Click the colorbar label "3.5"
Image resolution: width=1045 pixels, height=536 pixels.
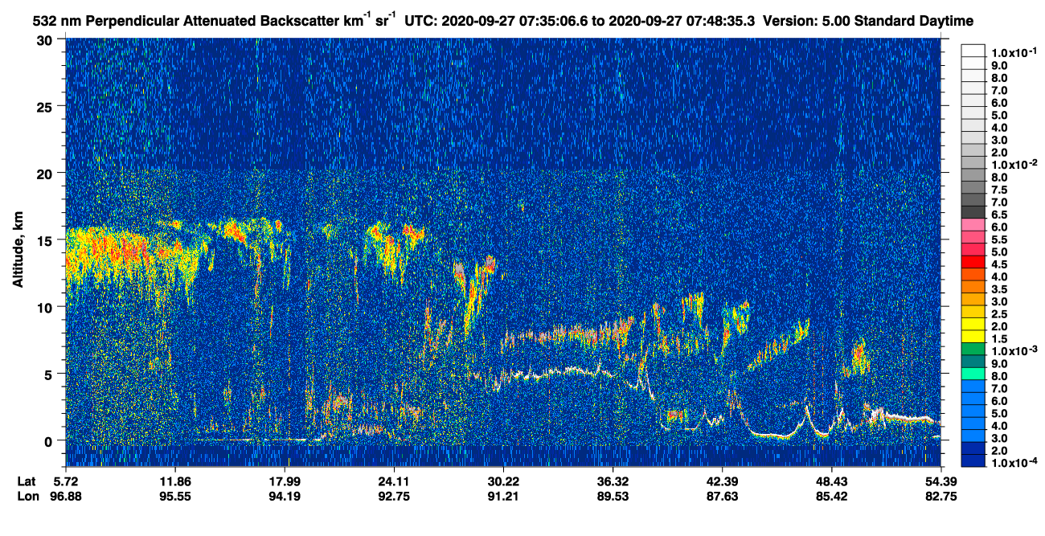coord(999,289)
